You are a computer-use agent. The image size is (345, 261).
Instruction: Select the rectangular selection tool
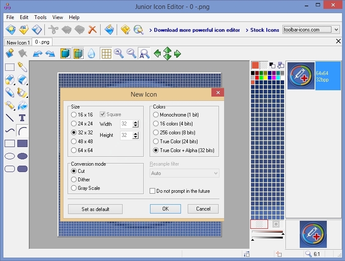(9, 67)
